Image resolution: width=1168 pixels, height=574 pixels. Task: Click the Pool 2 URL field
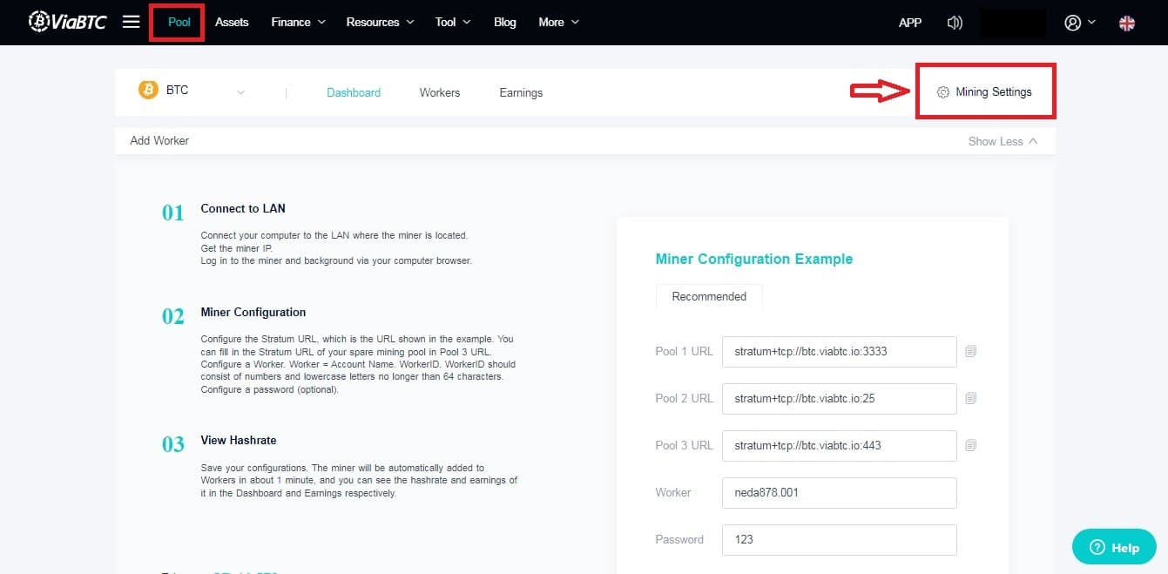click(840, 399)
